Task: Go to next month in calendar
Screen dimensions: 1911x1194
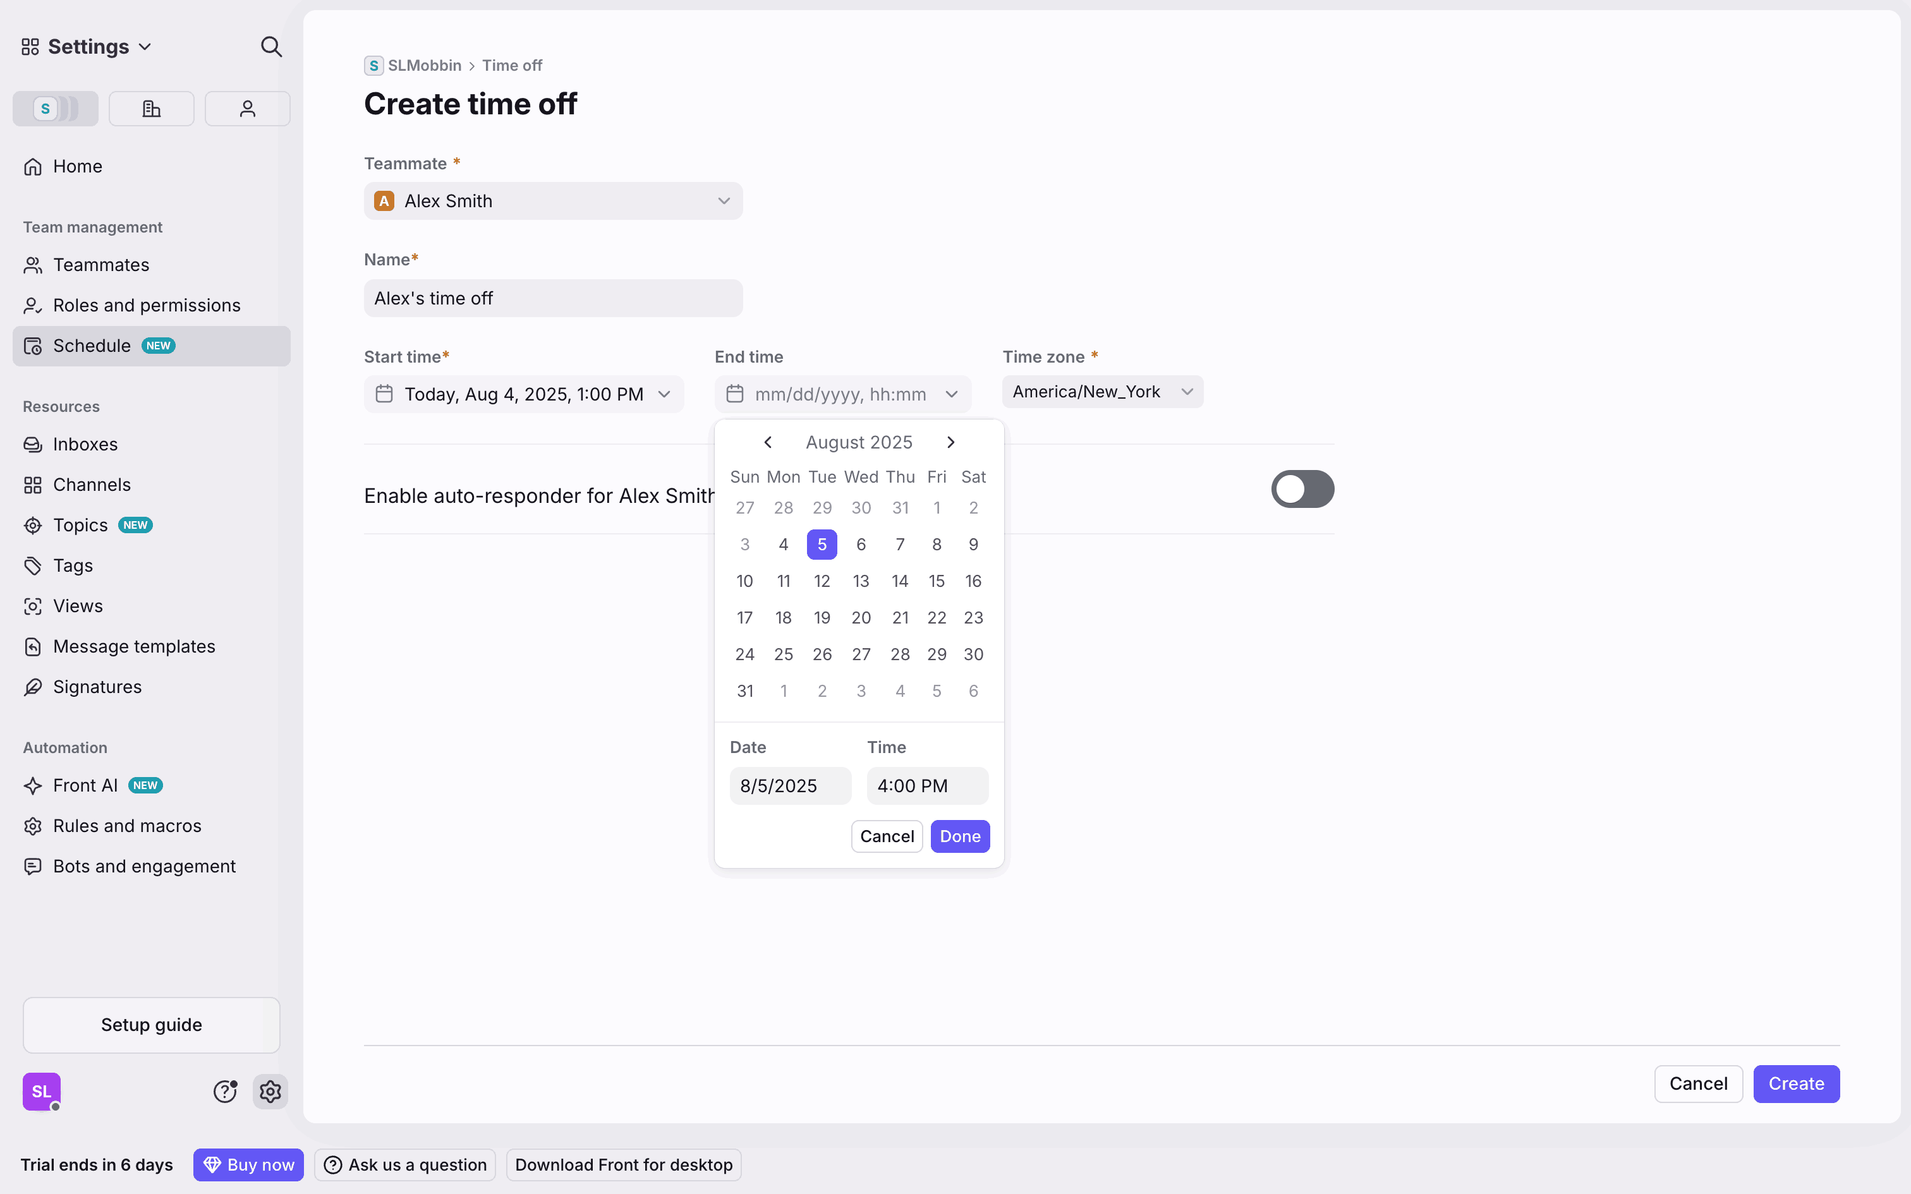Action: pos(951,442)
